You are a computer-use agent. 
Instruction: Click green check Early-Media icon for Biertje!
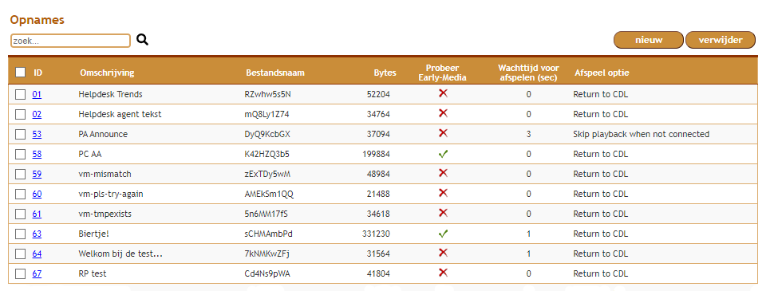tap(443, 234)
